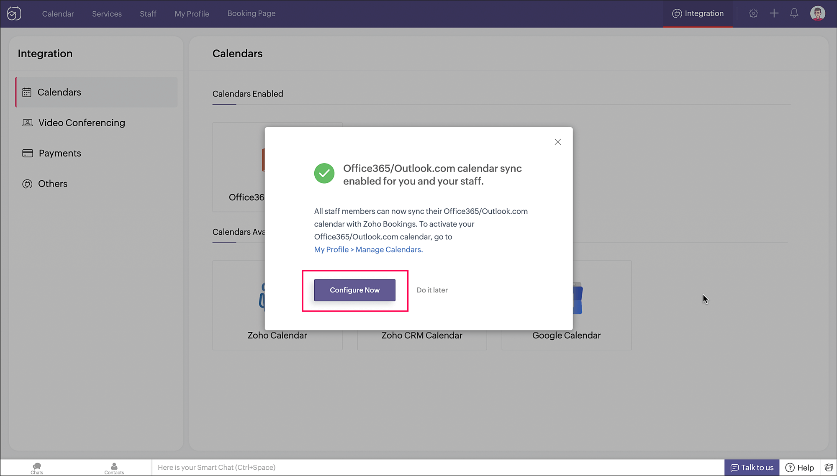
Task: Open the notifications bell icon
Action: coord(794,13)
